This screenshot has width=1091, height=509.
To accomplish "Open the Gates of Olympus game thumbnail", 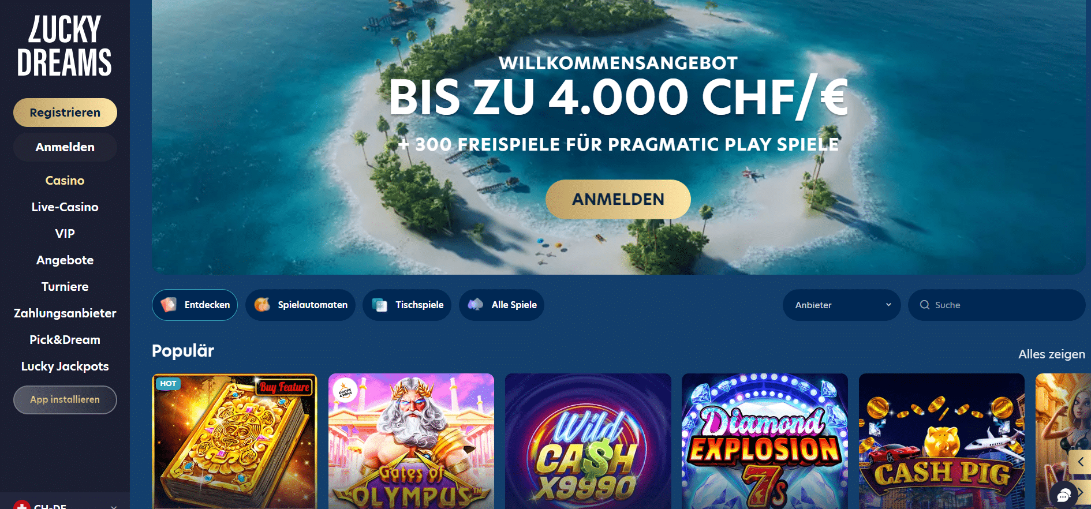I will click(x=411, y=441).
